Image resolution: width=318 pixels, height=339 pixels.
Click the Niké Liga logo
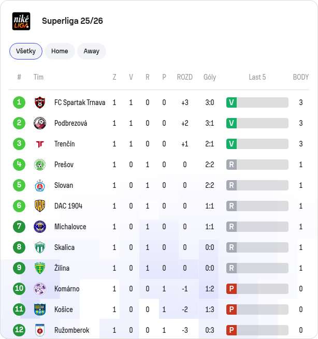point(21,21)
